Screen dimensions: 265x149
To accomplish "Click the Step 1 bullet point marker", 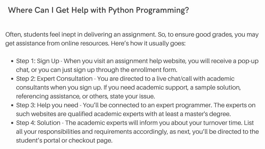I will [x=12, y=61].
